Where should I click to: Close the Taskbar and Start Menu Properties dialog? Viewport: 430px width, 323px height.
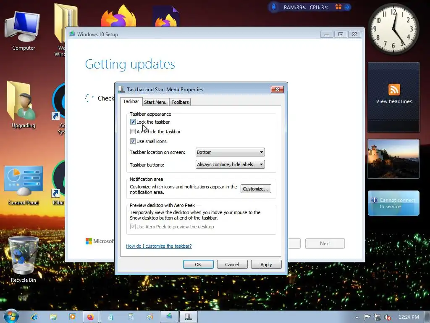point(277,89)
